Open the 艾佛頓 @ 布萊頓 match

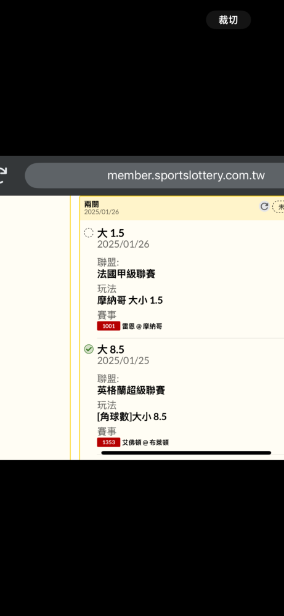pos(145,442)
